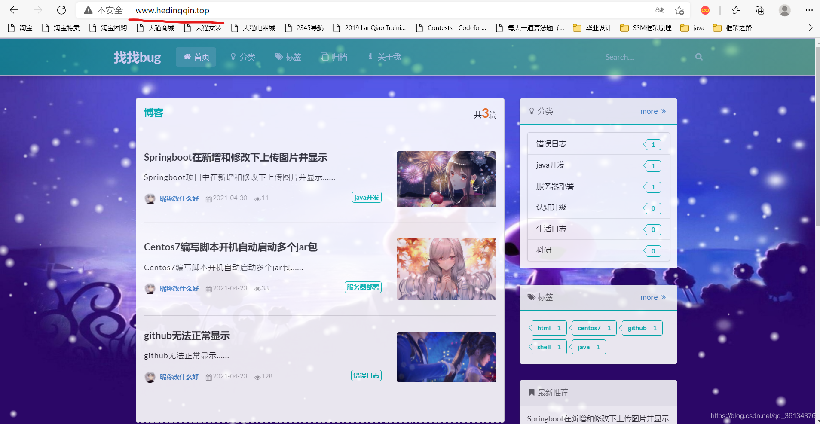Expand the bookmarks bar overflow chevron
820x424 pixels.
[810, 27]
